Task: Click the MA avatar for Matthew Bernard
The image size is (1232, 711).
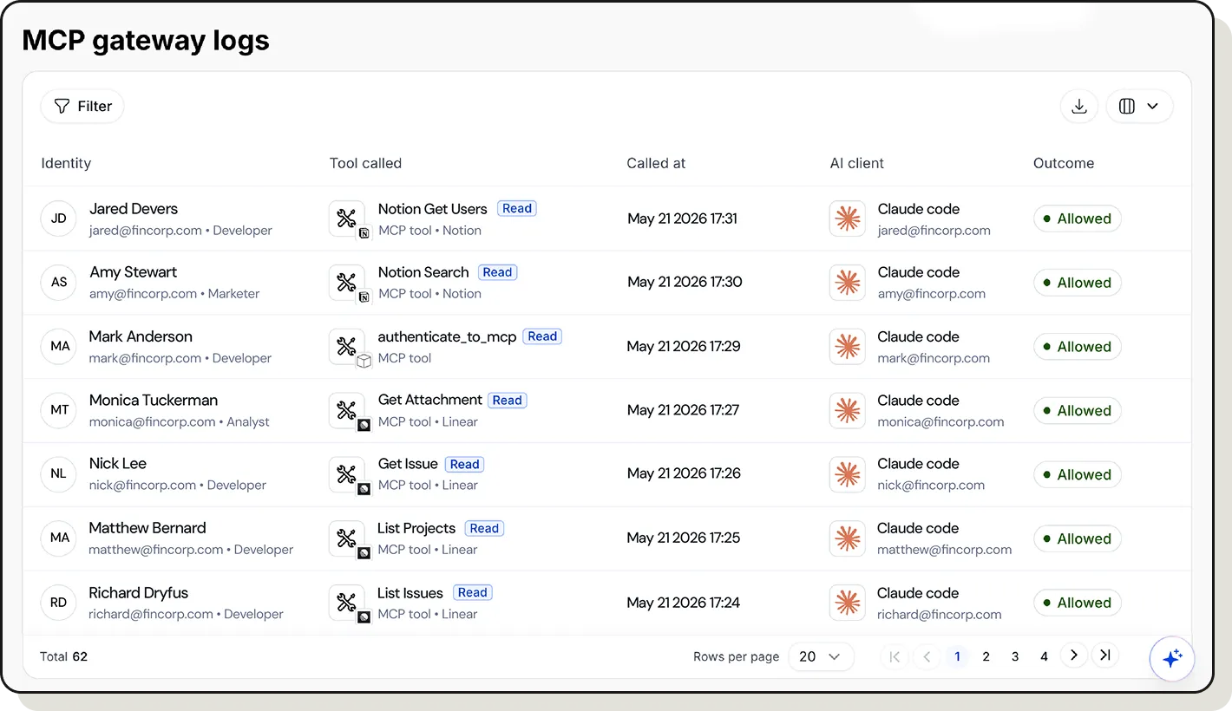Action: pyautogui.click(x=59, y=538)
